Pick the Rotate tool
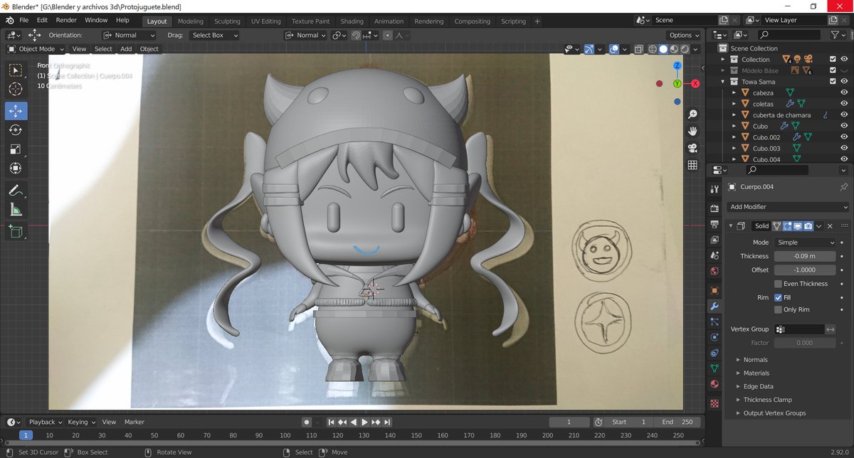This screenshot has width=854, height=458. (x=16, y=130)
